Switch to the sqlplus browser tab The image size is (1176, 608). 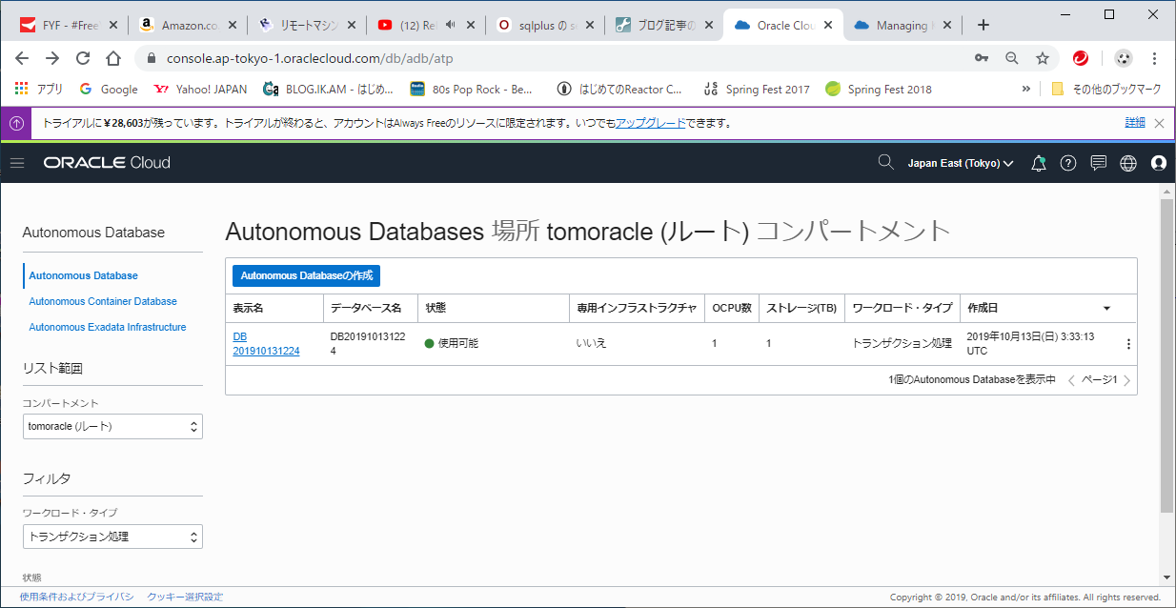point(545,25)
